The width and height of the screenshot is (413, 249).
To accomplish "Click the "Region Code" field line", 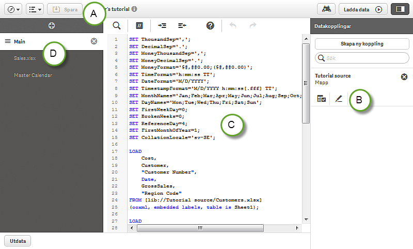I will tap(162, 193).
